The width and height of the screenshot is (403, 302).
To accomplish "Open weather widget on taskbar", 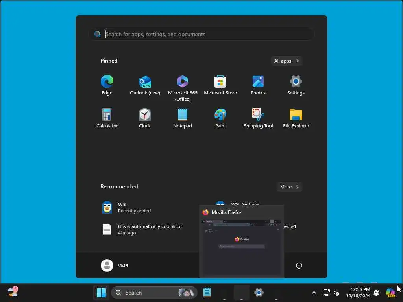I will pyautogui.click(x=13, y=292).
